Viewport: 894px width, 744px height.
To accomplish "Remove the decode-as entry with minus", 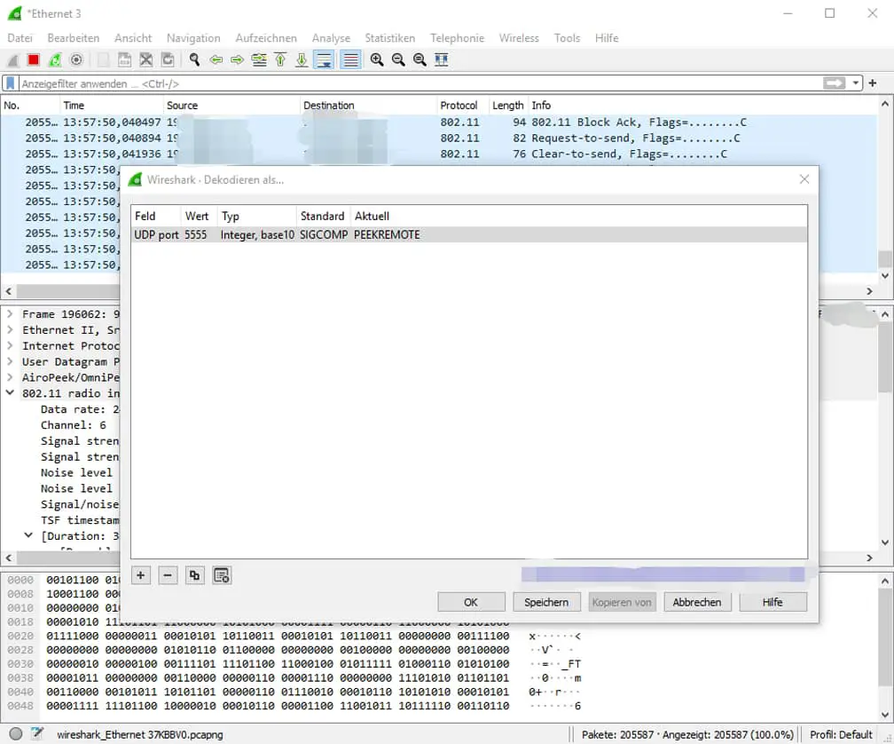I will (168, 575).
